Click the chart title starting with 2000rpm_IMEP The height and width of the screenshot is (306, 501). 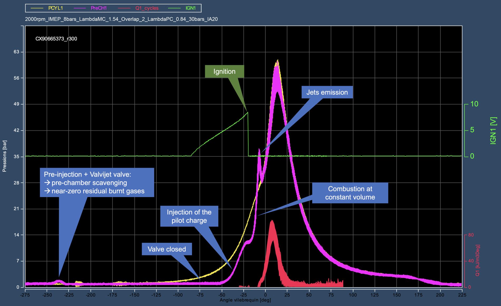(121, 19)
